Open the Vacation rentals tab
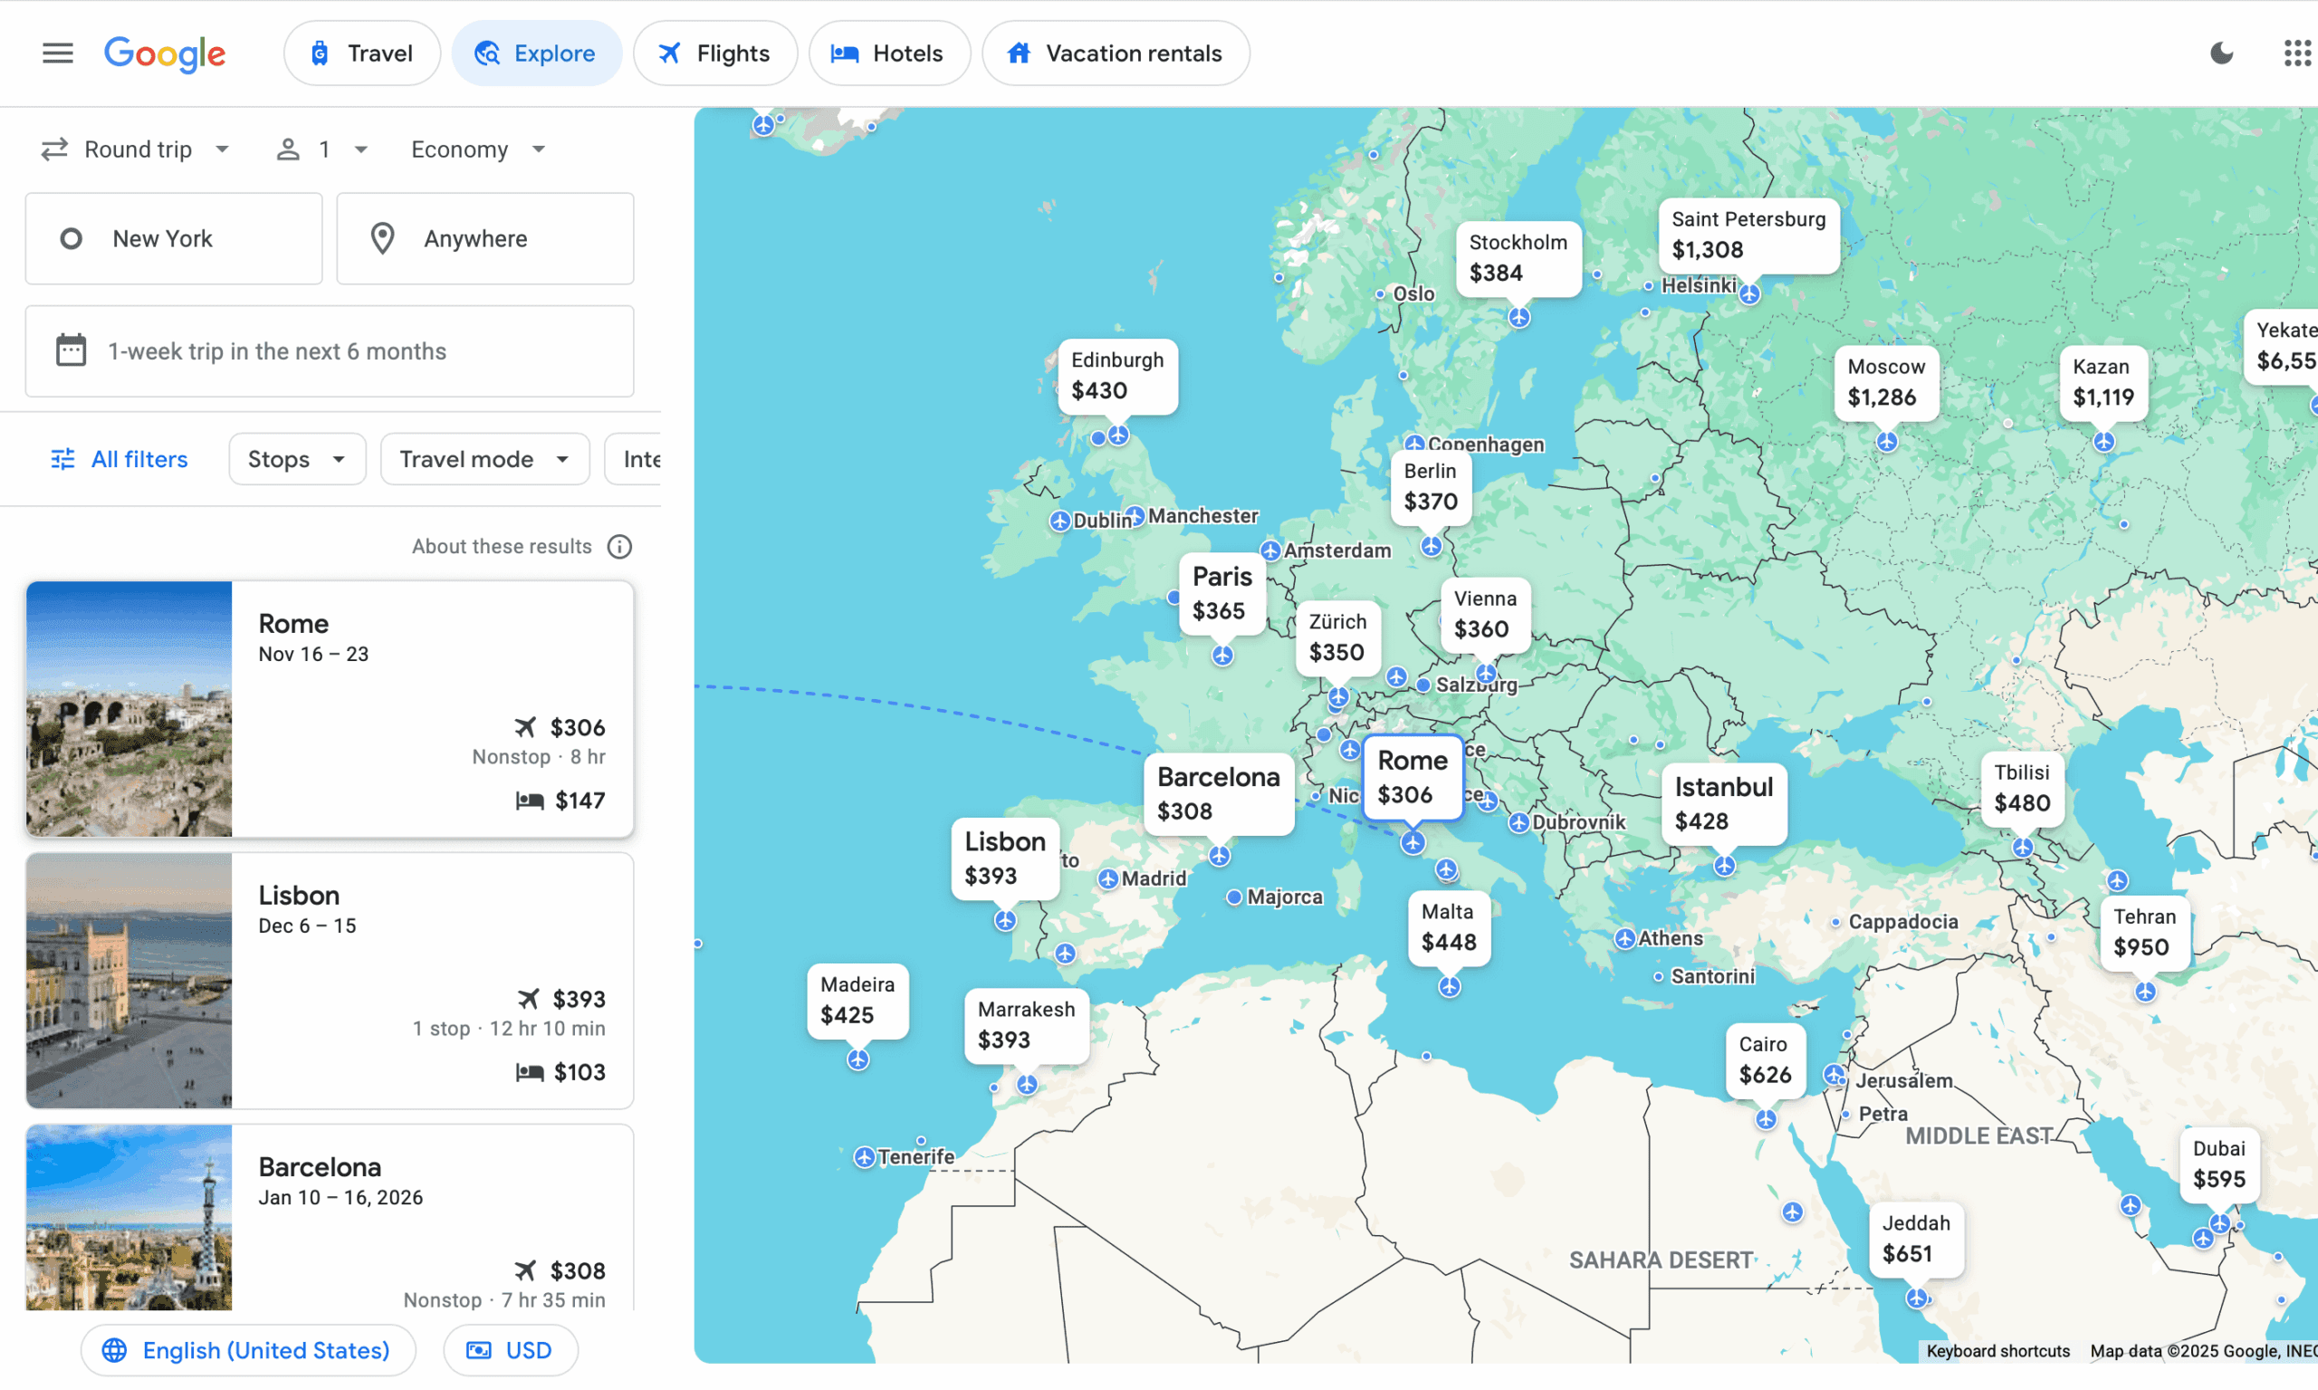Image resolution: width=2318 pixels, height=1390 pixels. click(1115, 53)
